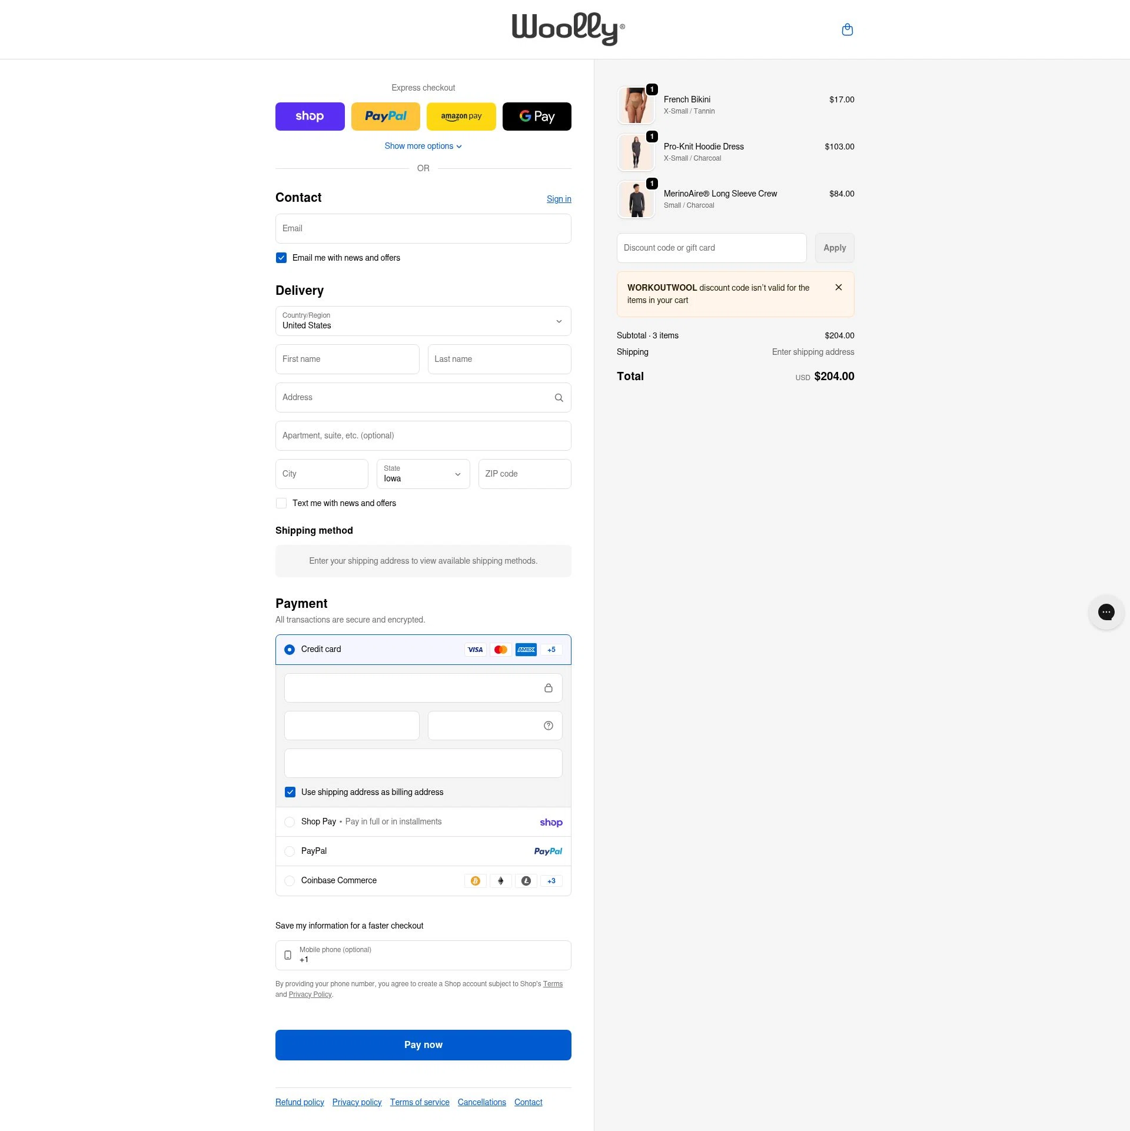1130x1131 pixels.
Task: Open the Country/Region dropdown
Action: click(423, 321)
